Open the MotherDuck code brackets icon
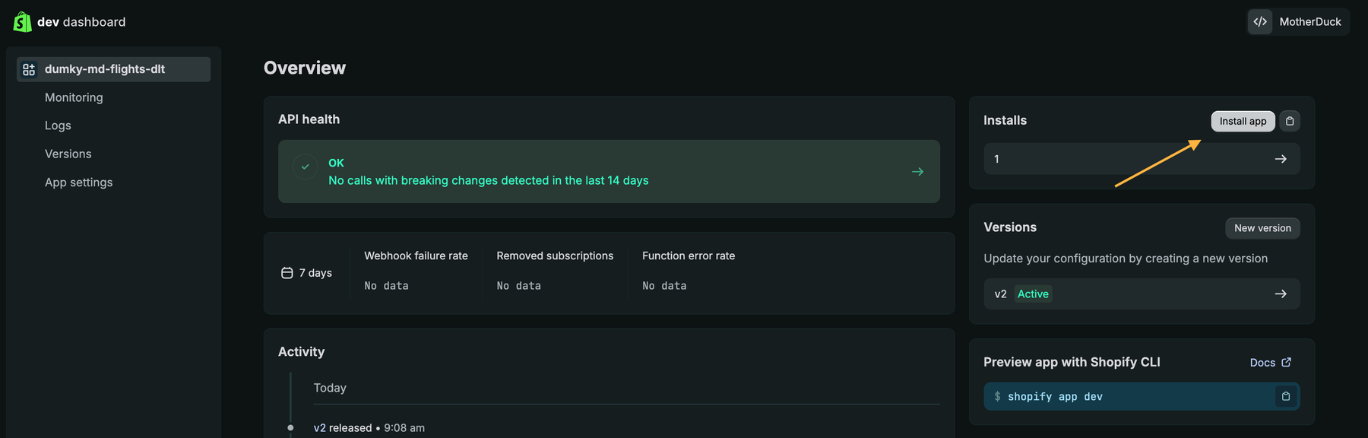The image size is (1368, 438). point(1260,22)
